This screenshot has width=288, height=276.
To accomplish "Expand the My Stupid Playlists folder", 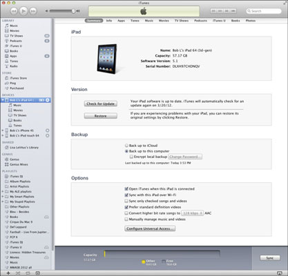I will (x=3, y=201).
